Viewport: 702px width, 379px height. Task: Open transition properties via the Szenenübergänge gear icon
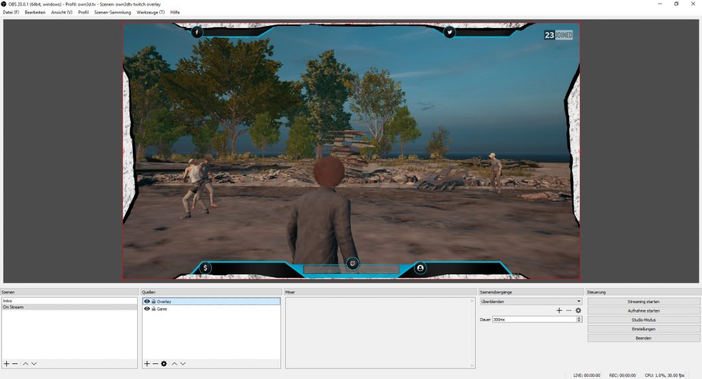[578, 311]
